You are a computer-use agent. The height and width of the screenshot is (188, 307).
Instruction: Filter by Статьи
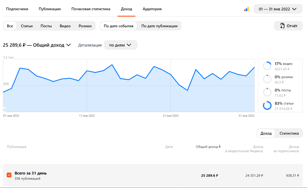[x=27, y=26]
